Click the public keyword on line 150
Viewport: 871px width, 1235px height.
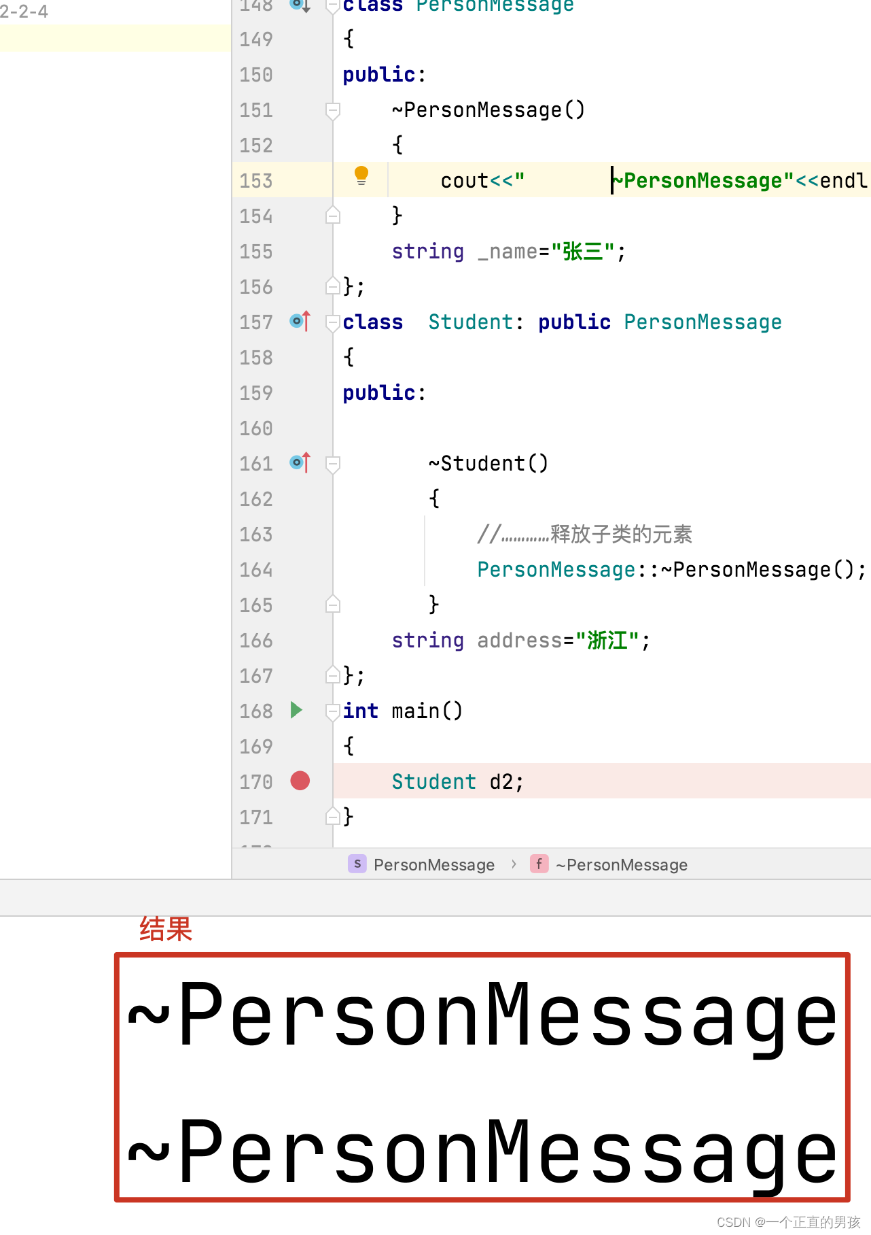pyautogui.click(x=379, y=75)
